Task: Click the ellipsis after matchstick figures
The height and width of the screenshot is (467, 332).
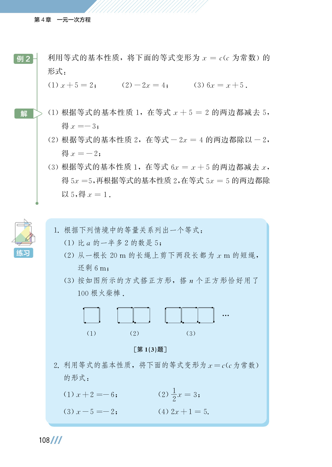Action: 225,316
